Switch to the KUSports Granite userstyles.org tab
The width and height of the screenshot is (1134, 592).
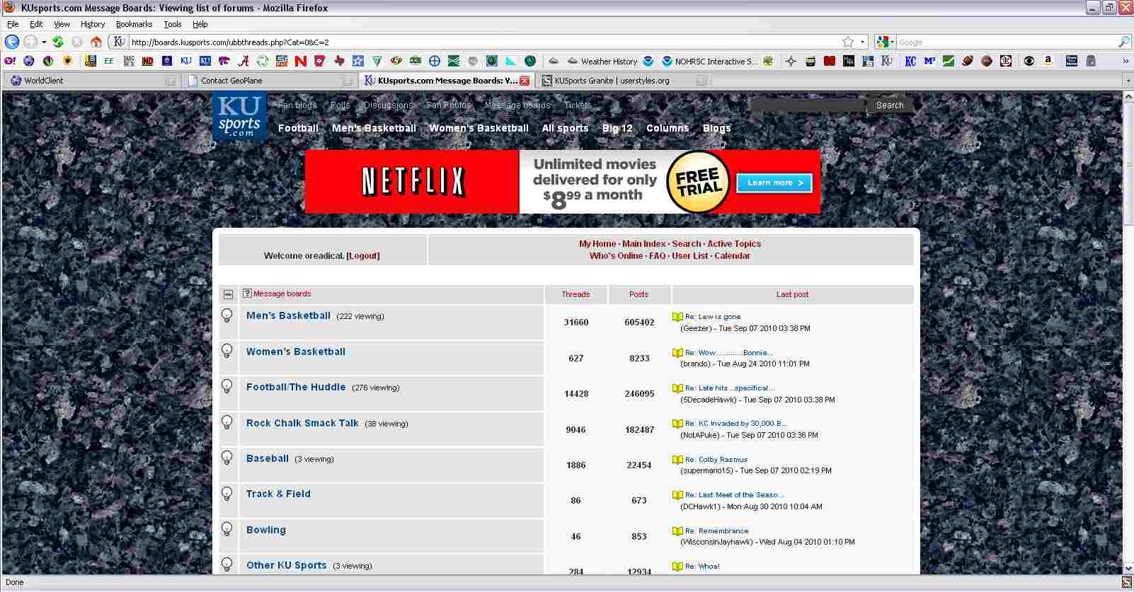pos(624,81)
